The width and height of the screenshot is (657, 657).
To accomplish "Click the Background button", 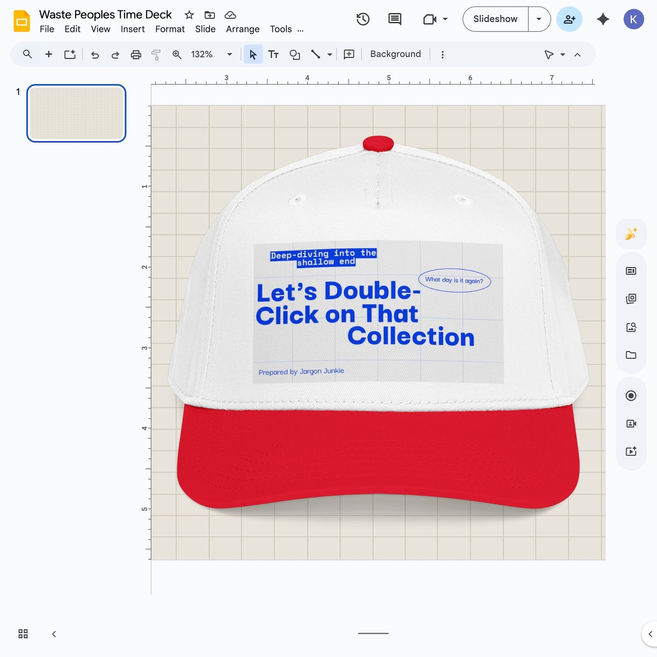I will click(396, 54).
